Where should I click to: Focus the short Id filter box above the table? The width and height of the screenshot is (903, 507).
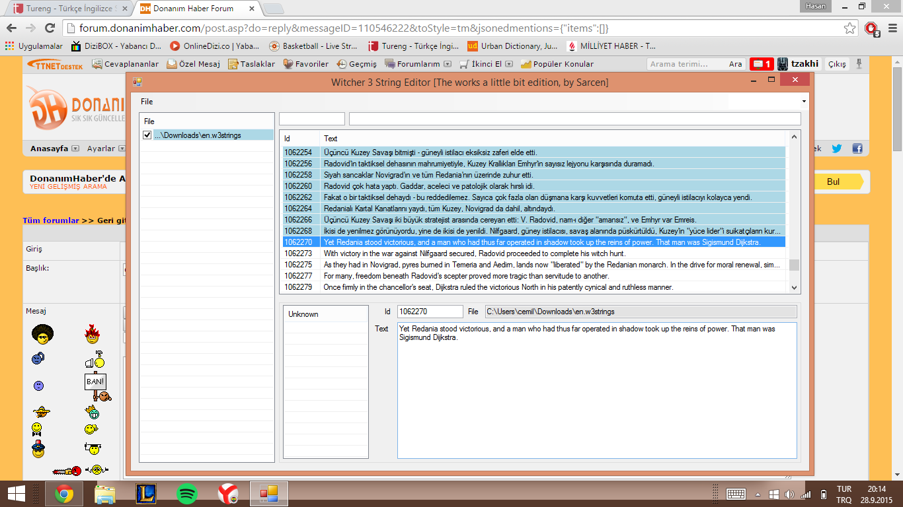[x=312, y=119]
